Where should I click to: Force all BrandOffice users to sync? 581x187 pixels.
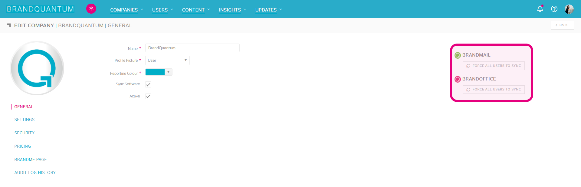click(494, 90)
